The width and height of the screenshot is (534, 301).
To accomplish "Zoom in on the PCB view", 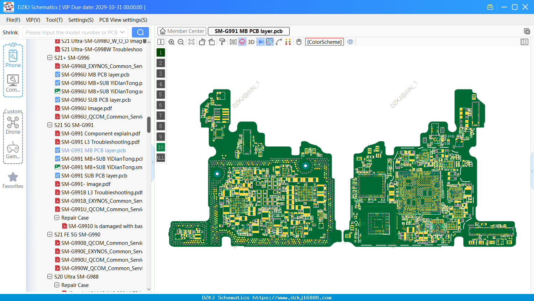I will pos(171,42).
